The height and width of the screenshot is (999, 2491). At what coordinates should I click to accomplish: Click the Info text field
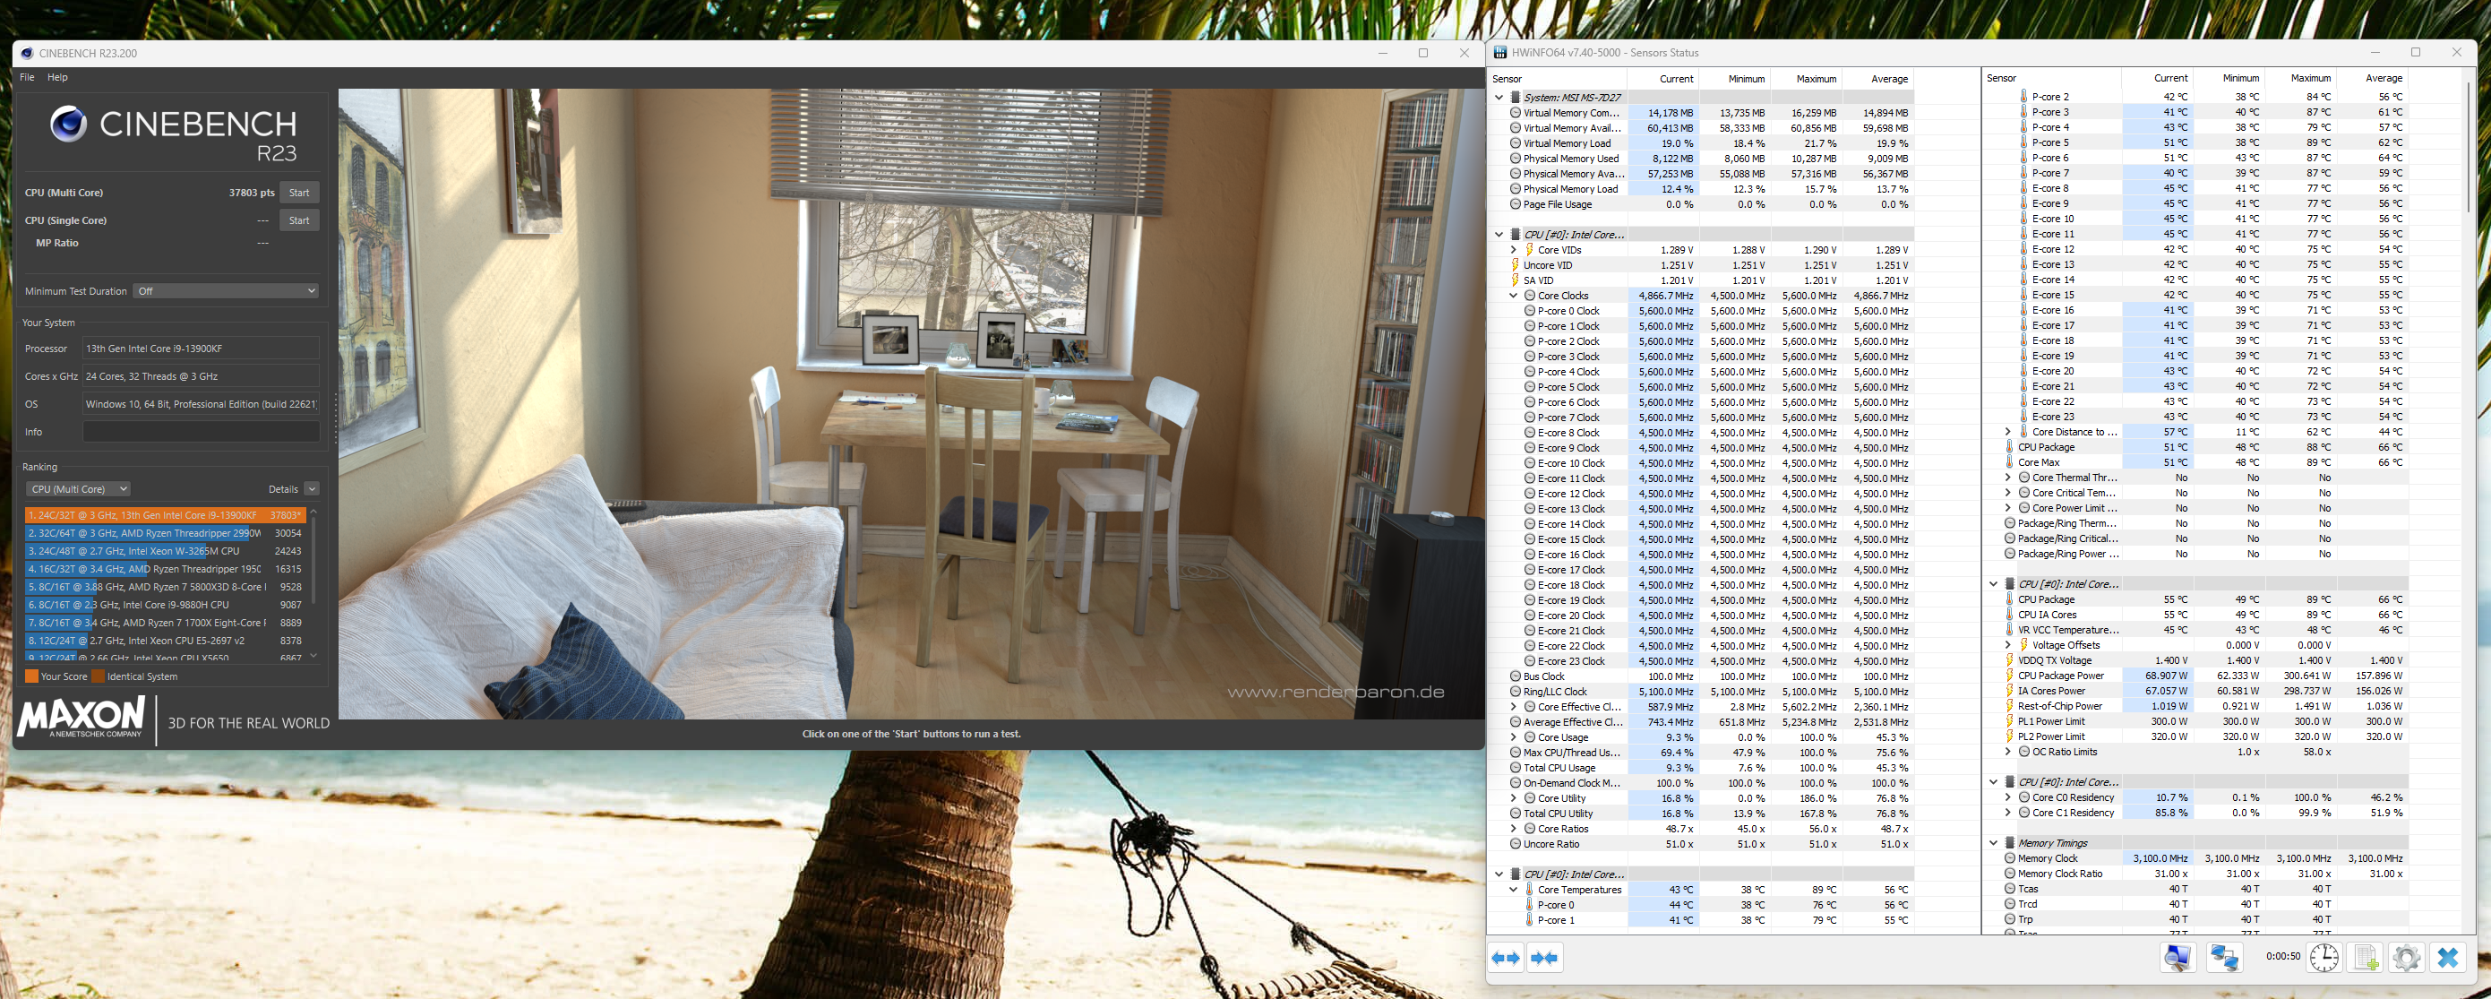(x=202, y=432)
